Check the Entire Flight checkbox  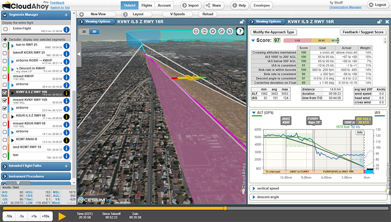click(x=5, y=29)
